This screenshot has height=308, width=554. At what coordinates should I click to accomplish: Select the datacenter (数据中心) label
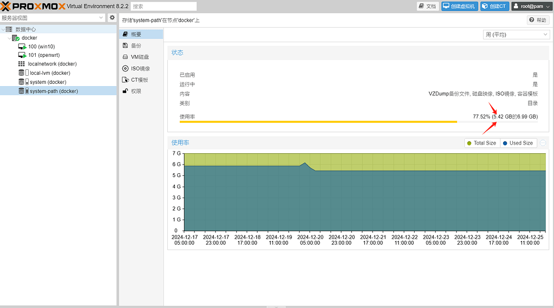(25, 29)
